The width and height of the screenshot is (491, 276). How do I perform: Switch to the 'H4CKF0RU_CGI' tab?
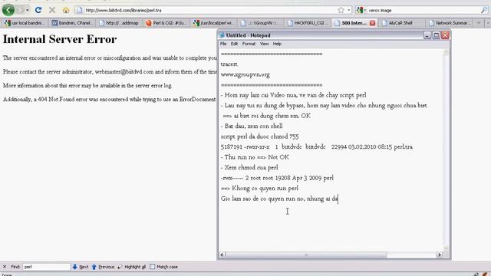308,23
